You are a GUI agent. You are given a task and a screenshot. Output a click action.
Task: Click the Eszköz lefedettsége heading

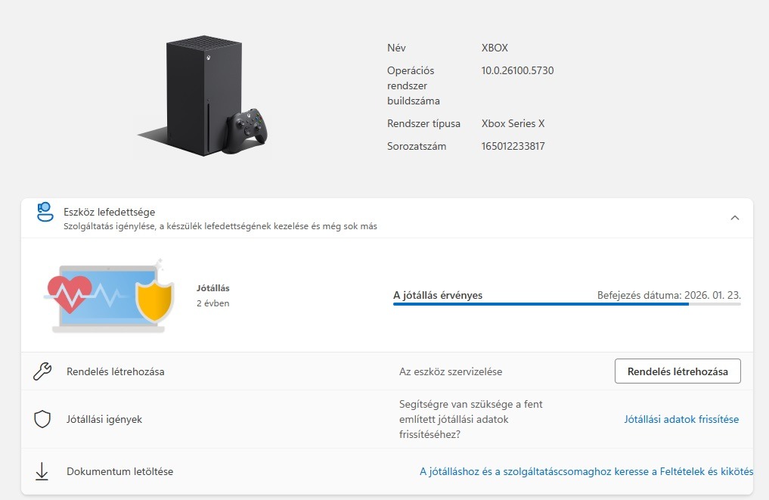109,212
